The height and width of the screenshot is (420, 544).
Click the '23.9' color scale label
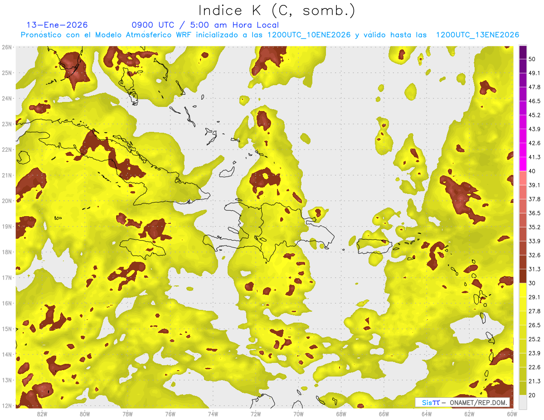[534, 353]
